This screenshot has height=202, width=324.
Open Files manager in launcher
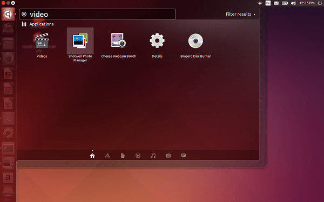(8, 44)
